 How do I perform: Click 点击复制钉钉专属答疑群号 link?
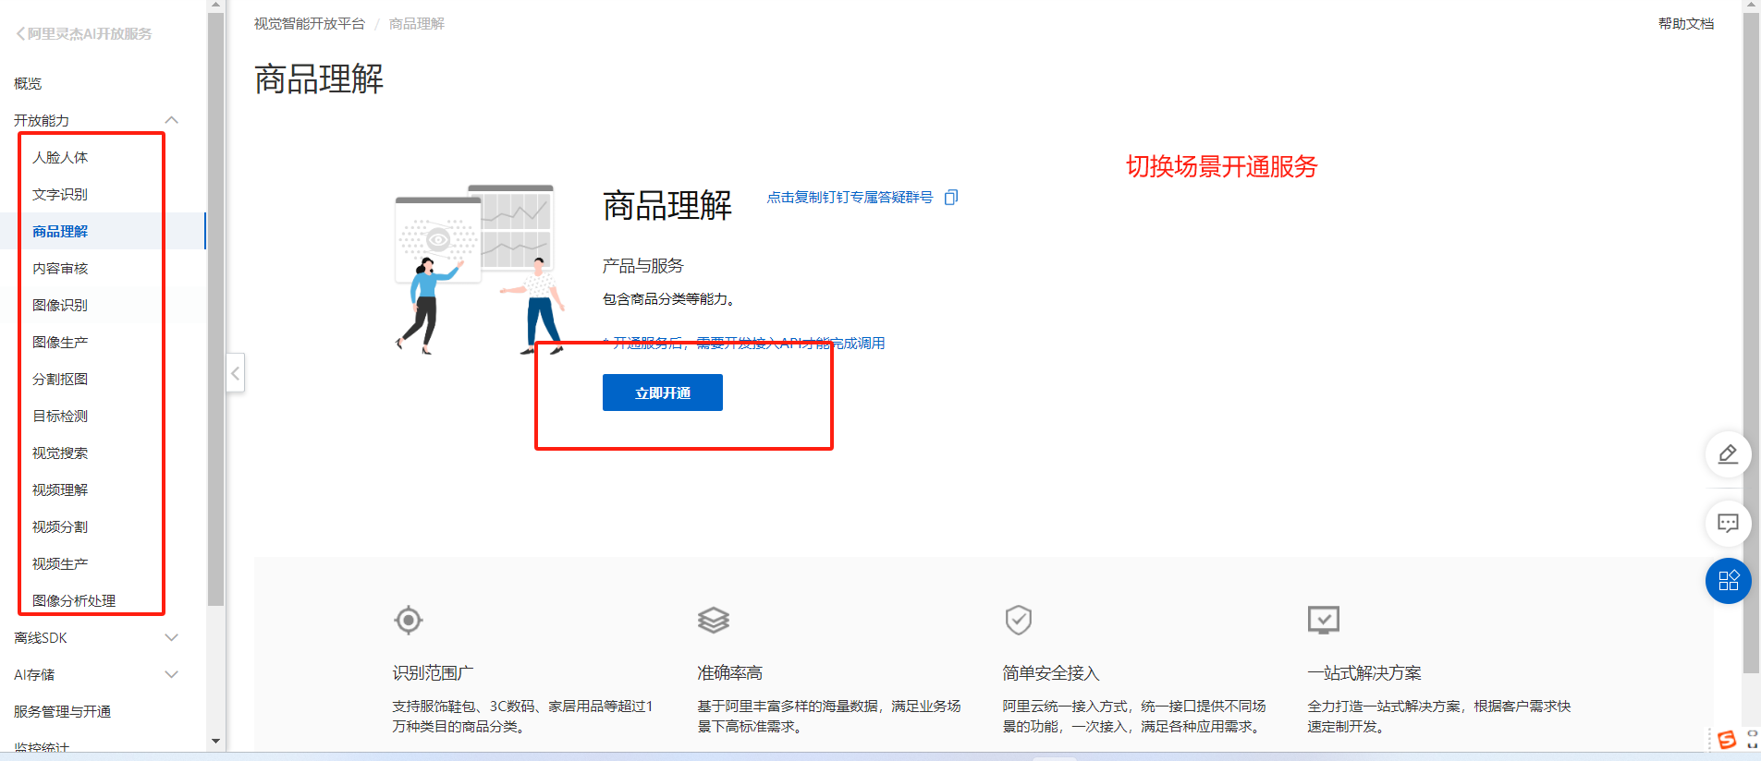pyautogui.click(x=850, y=197)
